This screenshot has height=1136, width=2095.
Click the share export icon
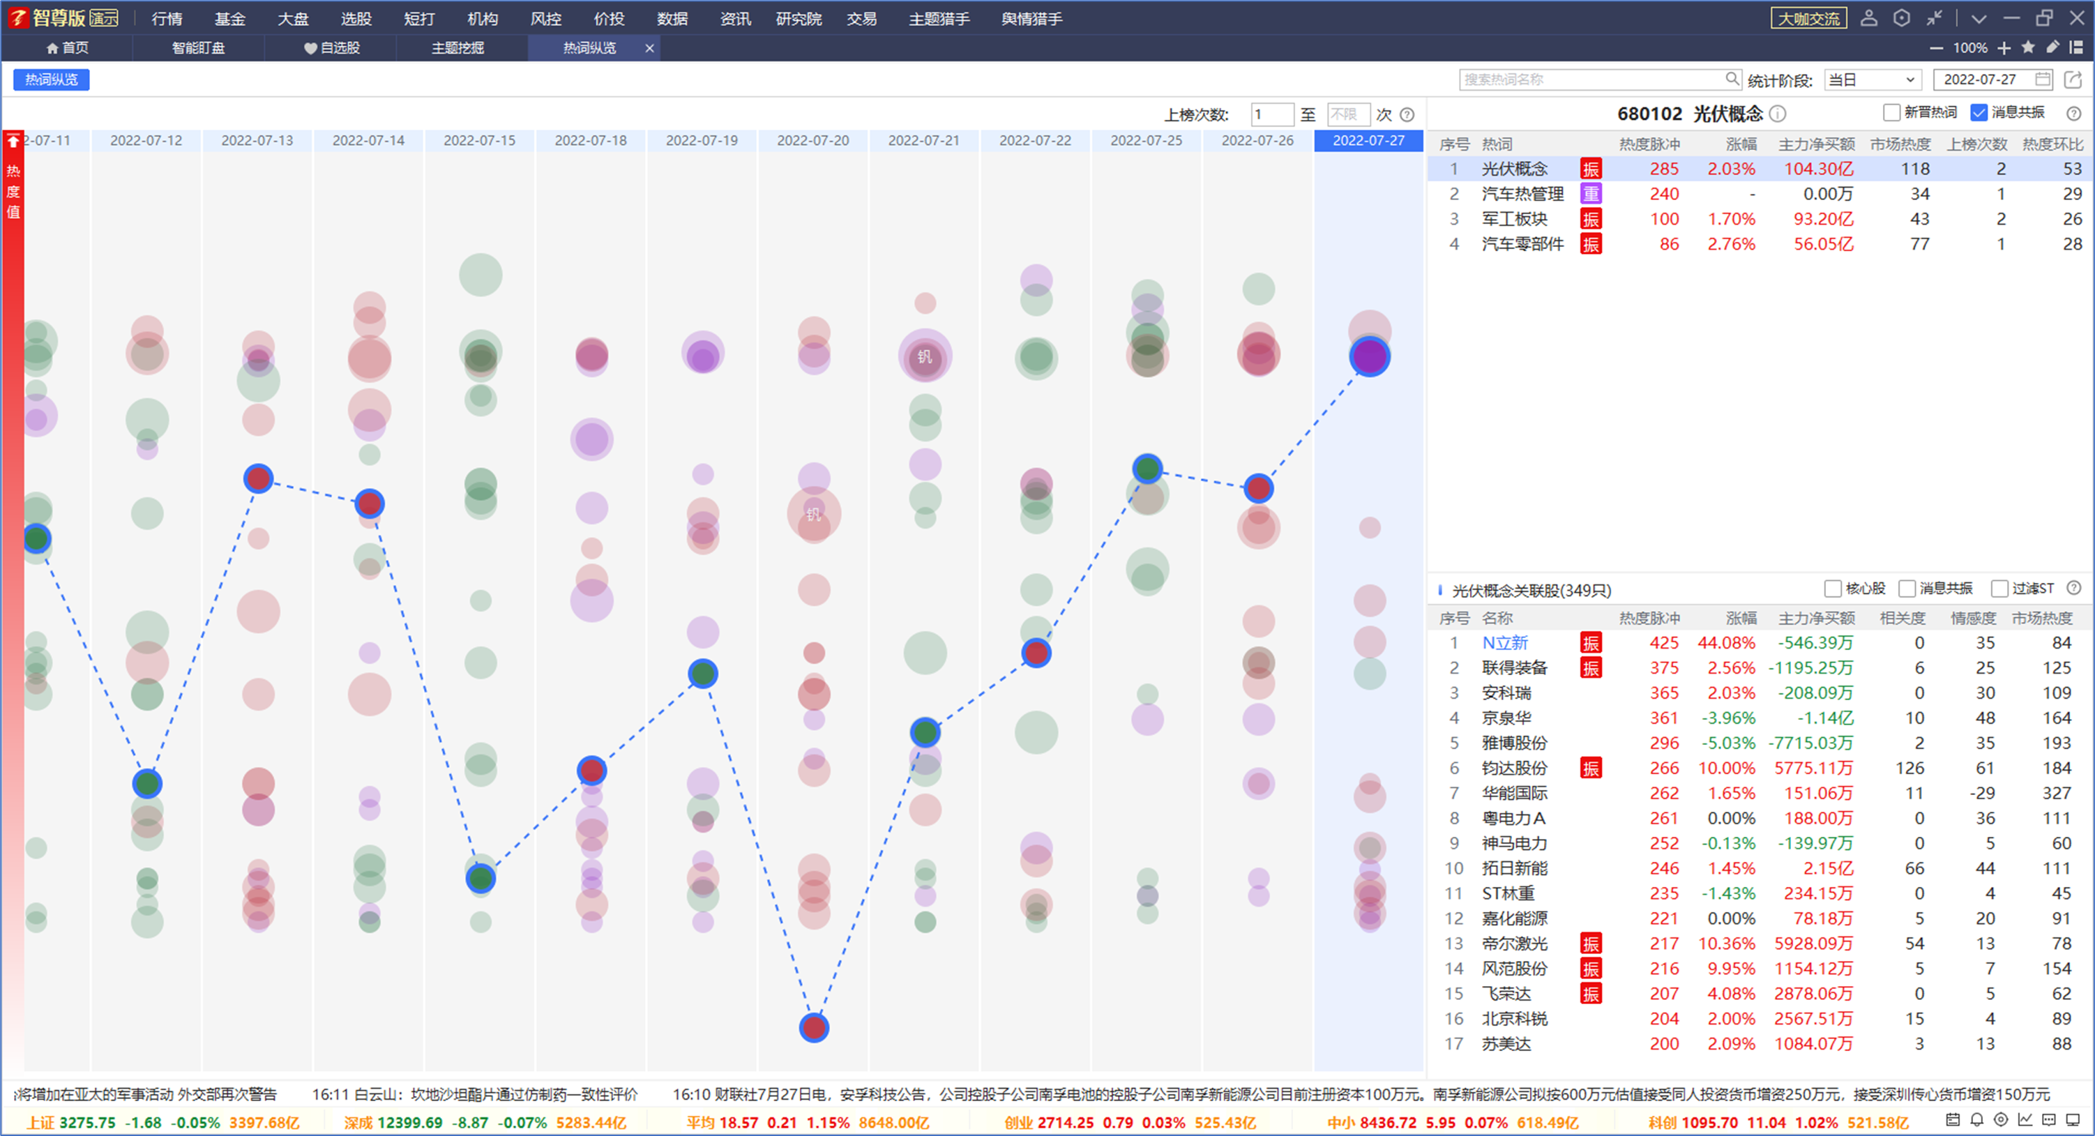tap(2073, 79)
